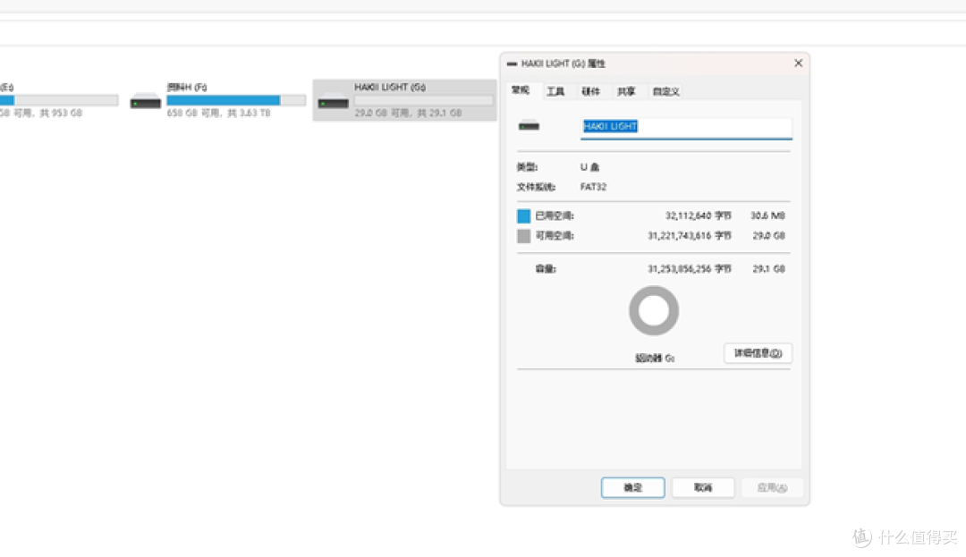Click the blue 已用空间 color swatch

[523, 216]
